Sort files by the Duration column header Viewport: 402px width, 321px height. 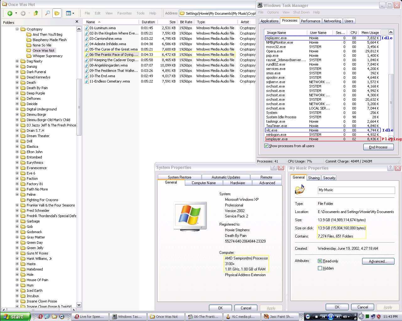click(148, 22)
